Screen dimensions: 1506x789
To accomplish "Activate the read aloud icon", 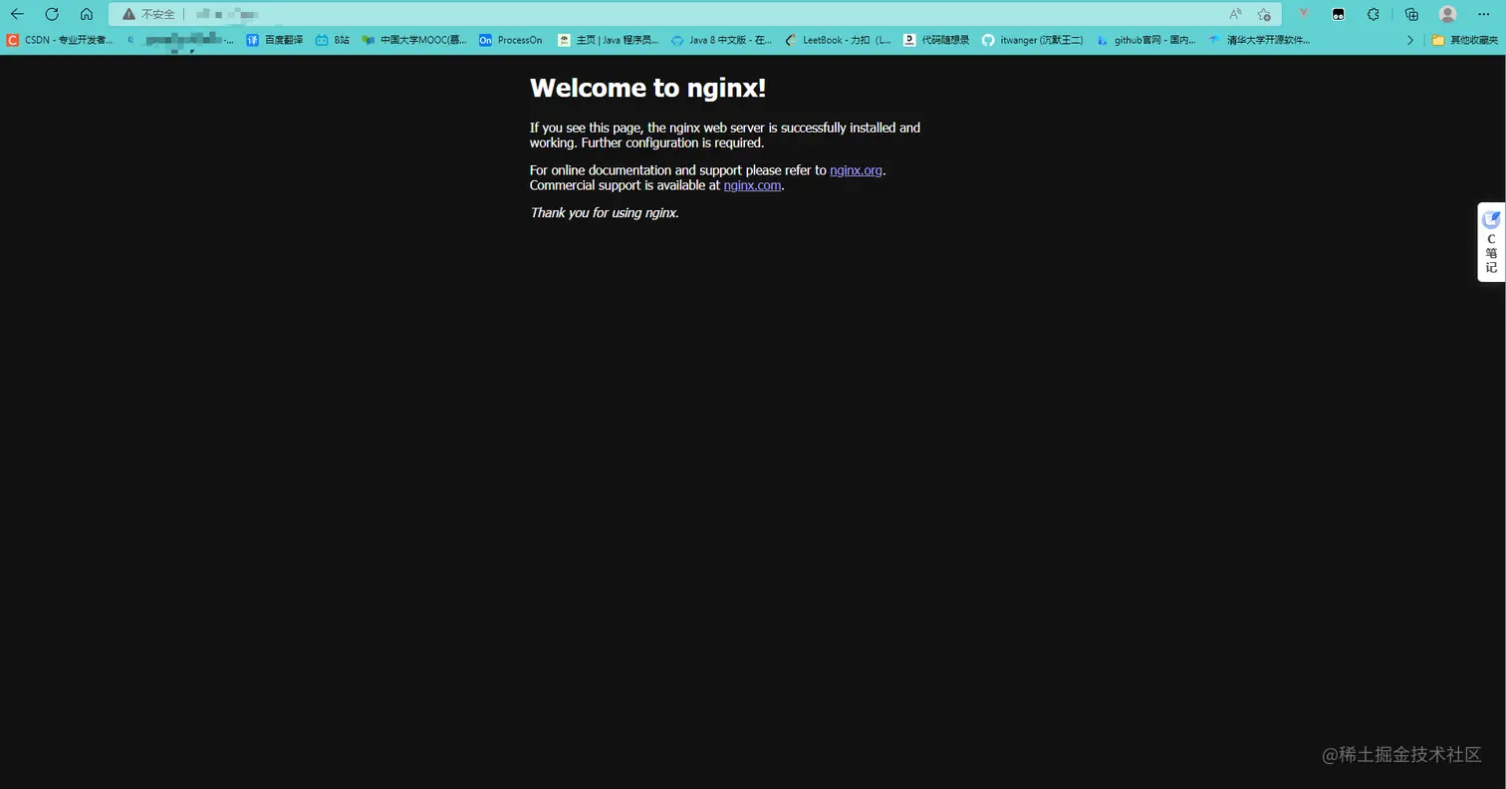I will pos(1235,14).
